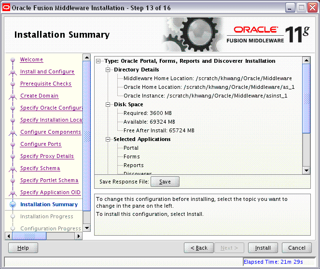Click the Help button

(23, 248)
